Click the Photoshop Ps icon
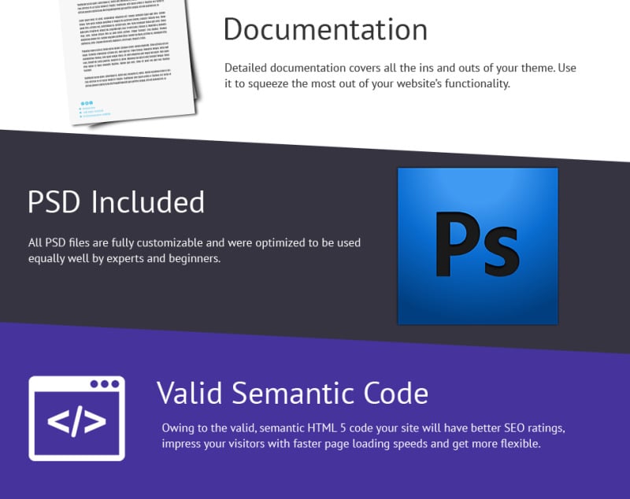The height and width of the screenshot is (499, 630). tap(478, 246)
